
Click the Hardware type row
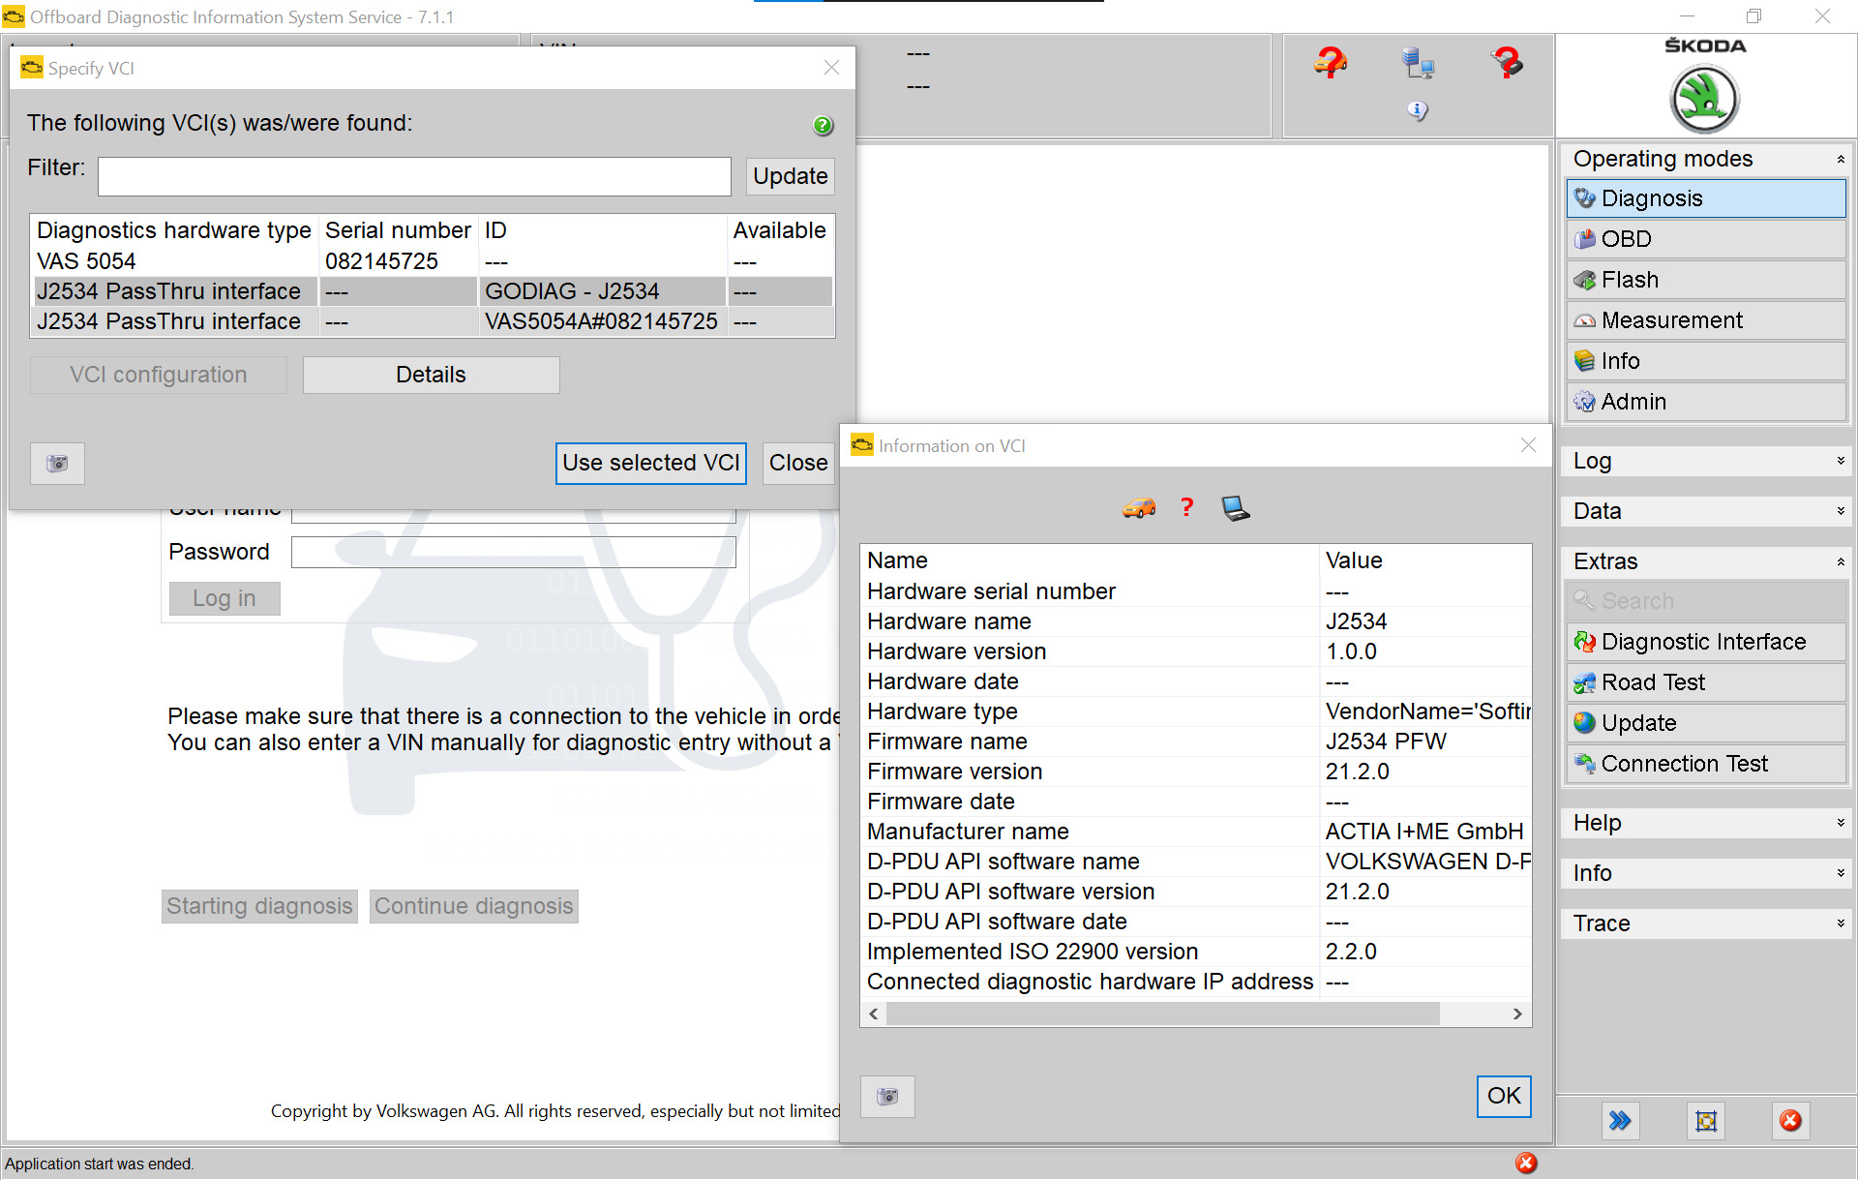[1196, 711]
